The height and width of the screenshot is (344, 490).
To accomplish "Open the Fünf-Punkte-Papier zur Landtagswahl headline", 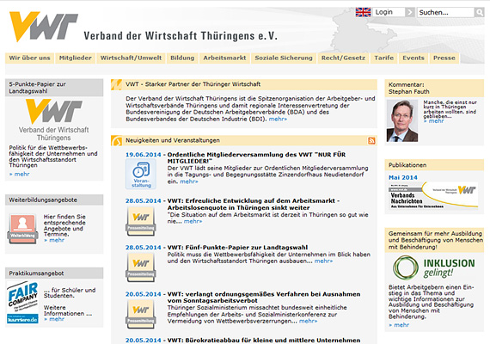I will point(237,248).
